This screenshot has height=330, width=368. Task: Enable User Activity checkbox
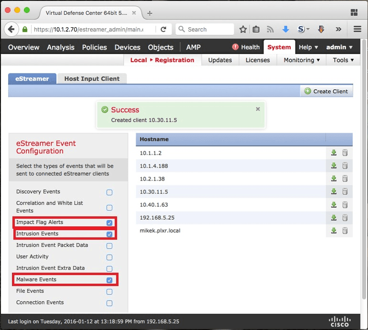(x=109, y=257)
